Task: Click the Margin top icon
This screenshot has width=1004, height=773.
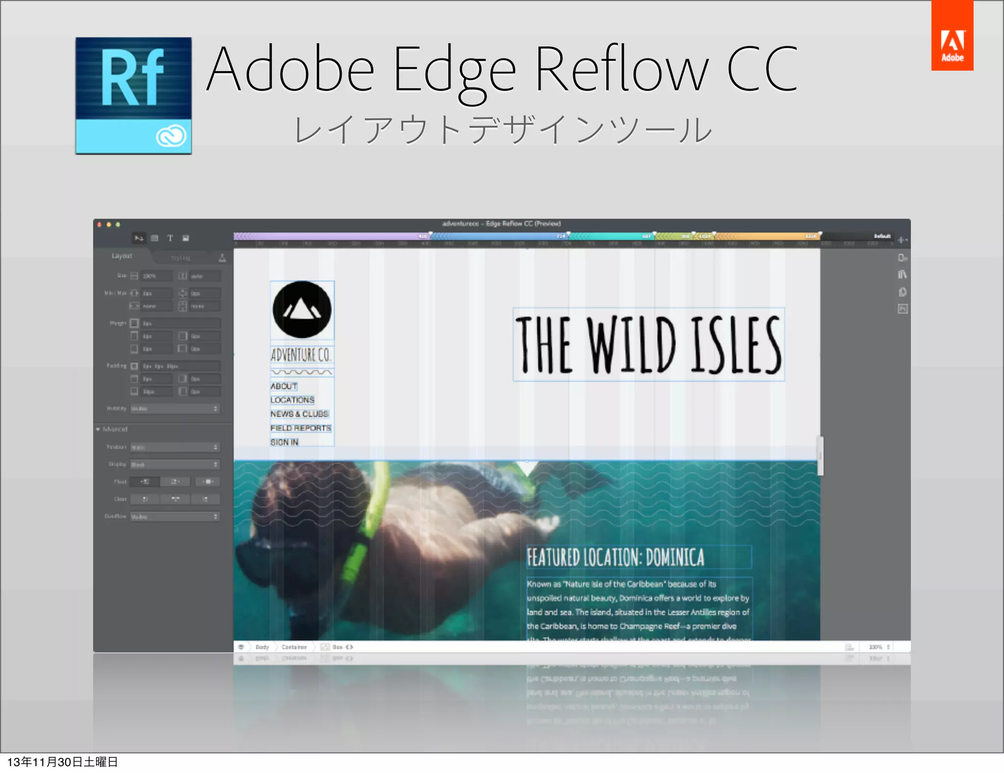Action: click(134, 336)
